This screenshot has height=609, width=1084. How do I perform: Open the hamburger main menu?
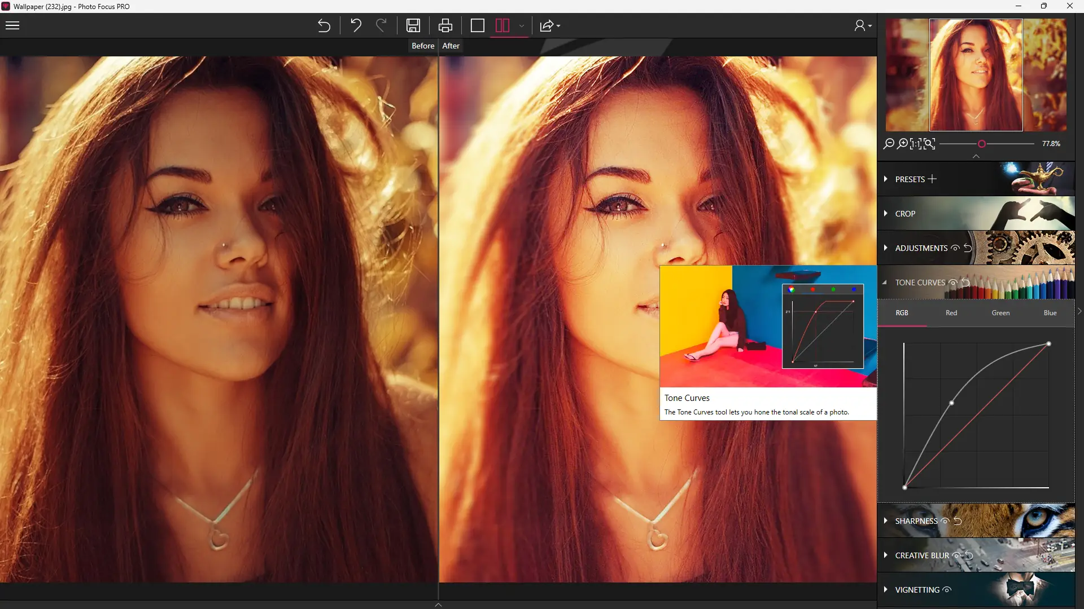pos(12,25)
